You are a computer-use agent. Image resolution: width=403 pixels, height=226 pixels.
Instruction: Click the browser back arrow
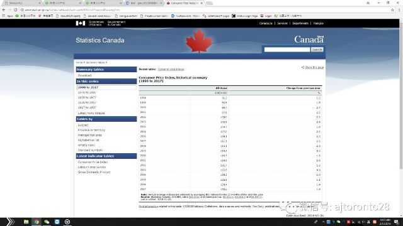pos(4,10)
